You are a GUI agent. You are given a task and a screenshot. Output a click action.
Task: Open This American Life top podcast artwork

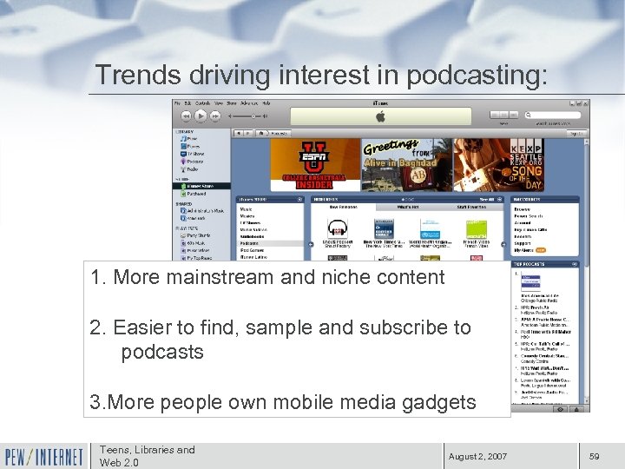coord(530,283)
